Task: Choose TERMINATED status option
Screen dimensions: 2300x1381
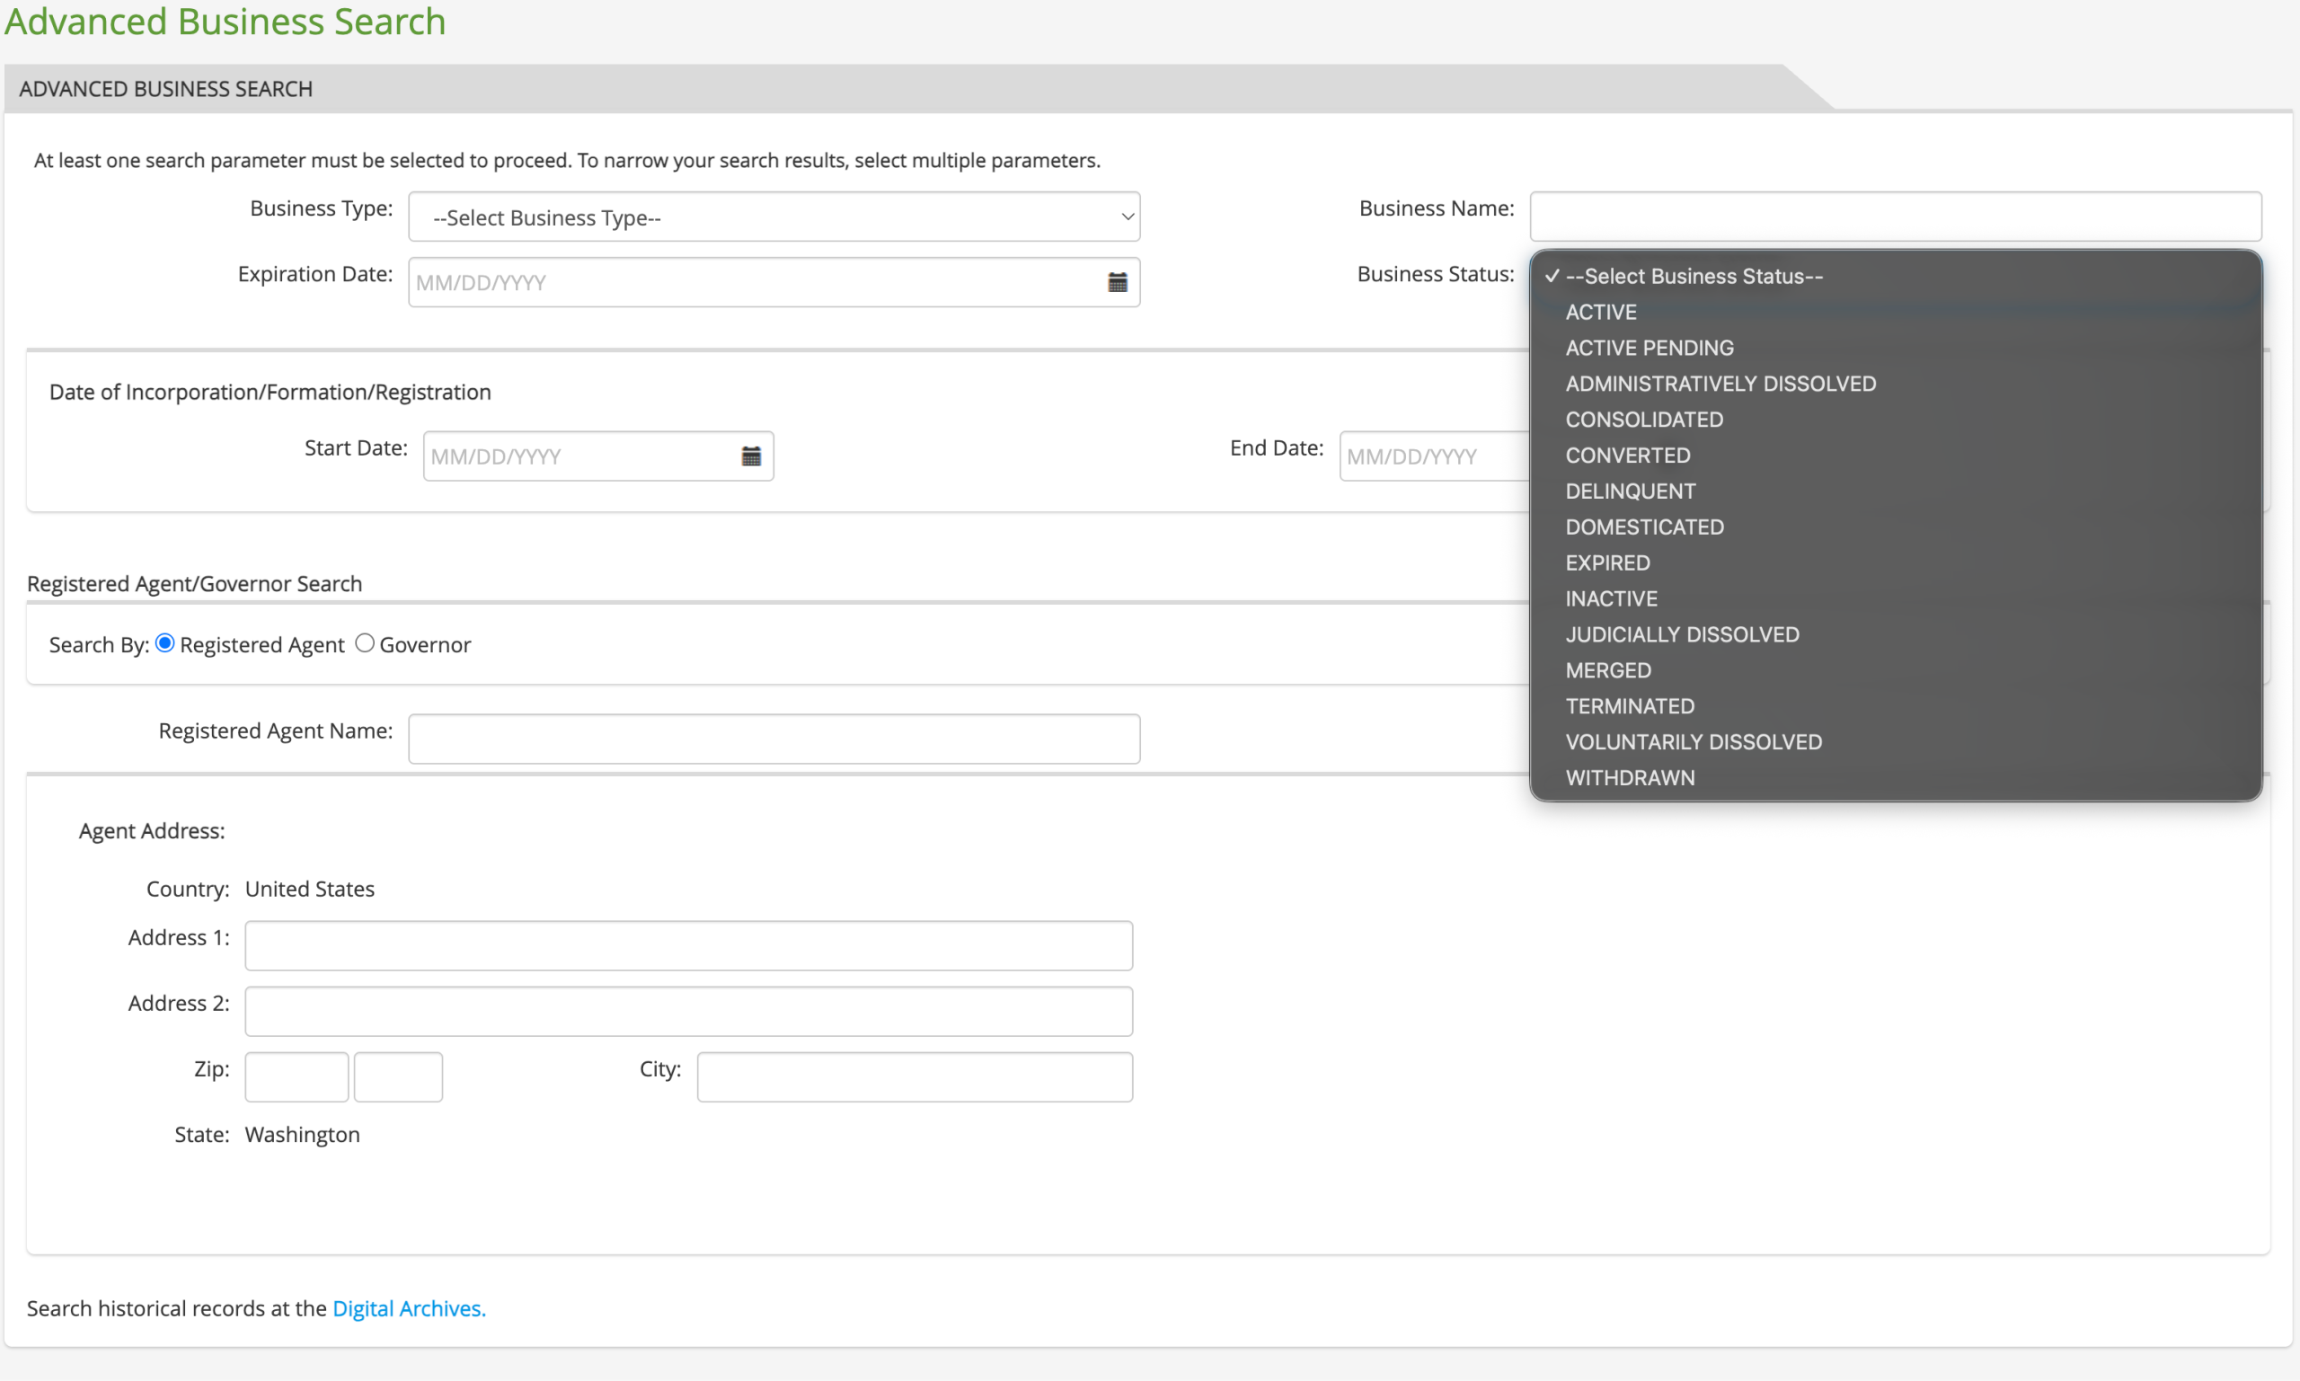Action: click(1896, 706)
